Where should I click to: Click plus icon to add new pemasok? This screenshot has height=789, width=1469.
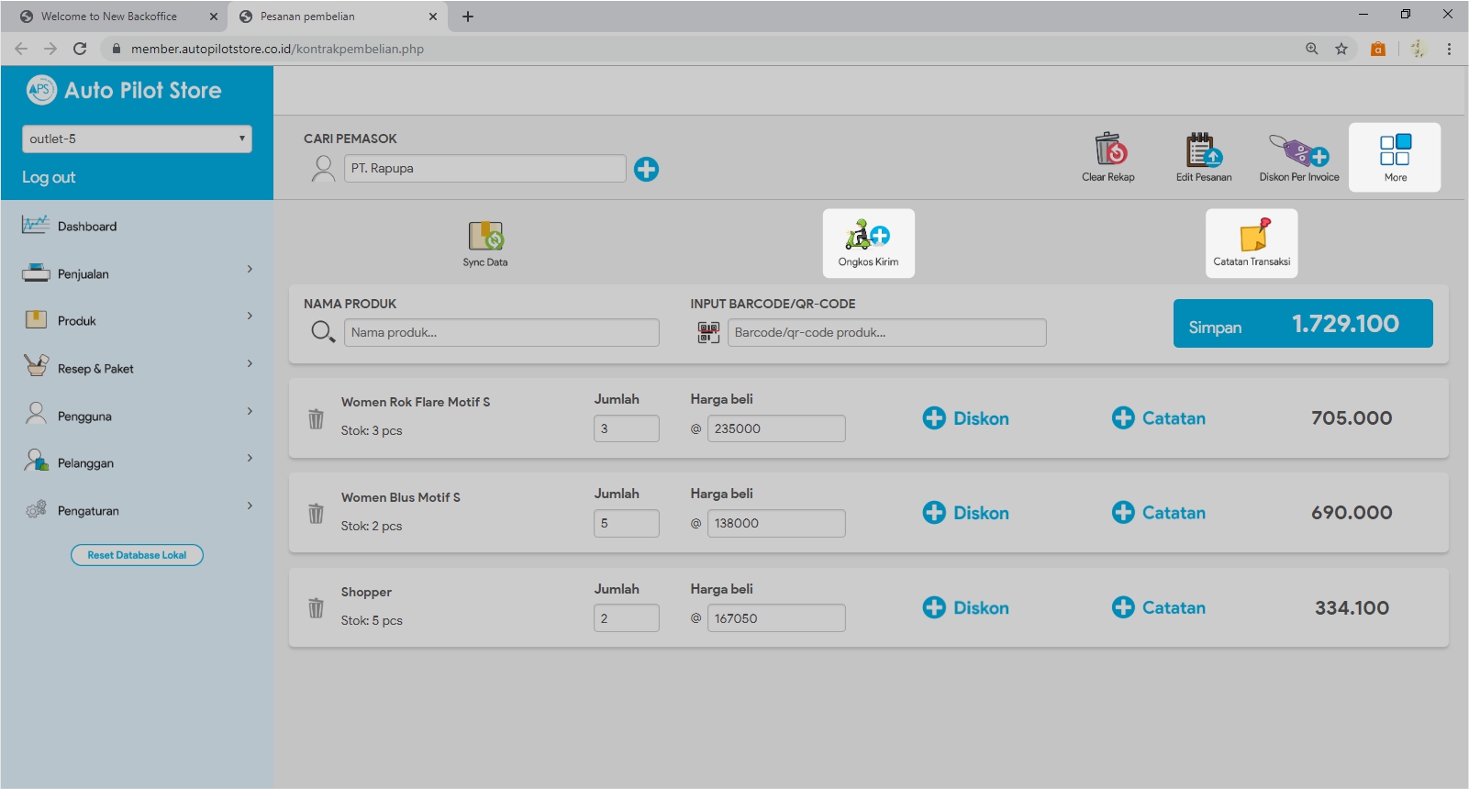pyautogui.click(x=646, y=169)
